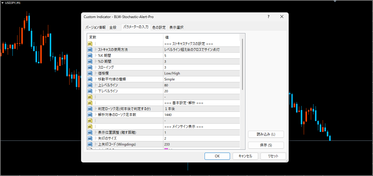The width and height of the screenshot is (373, 176).
Task: Open the 移動平均線の種類 Simple value dropdown
Action: pyautogui.click(x=201, y=79)
